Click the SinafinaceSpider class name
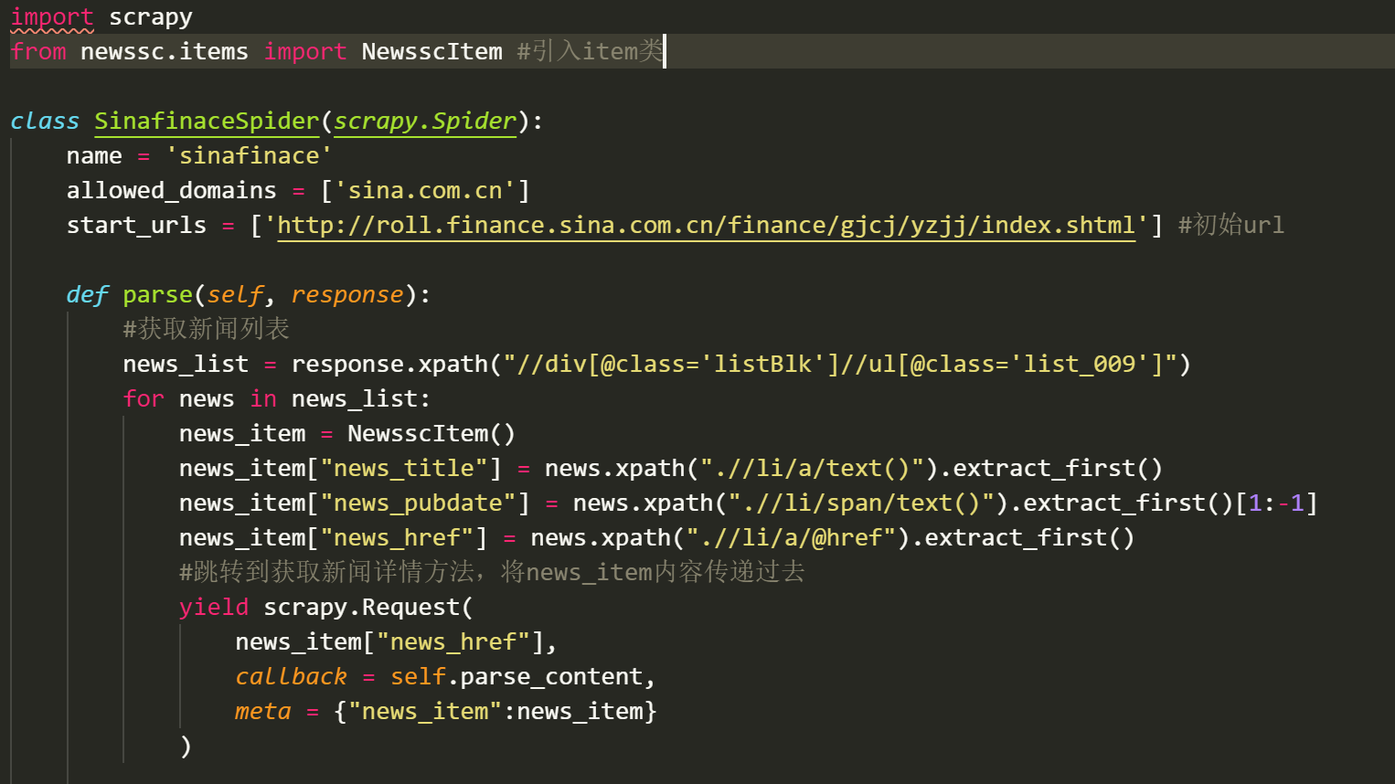The height and width of the screenshot is (784, 1395). (x=207, y=122)
